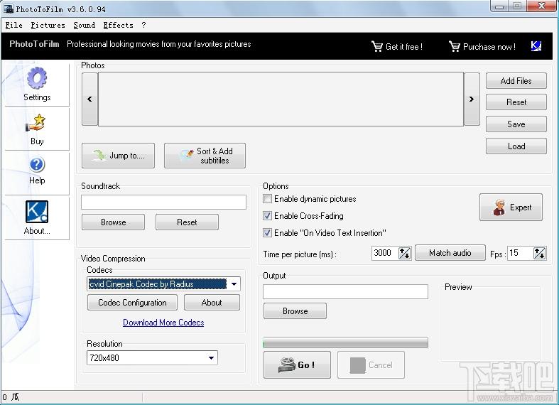The image size is (559, 405).
Task: Open the File menu
Action: click(x=14, y=25)
